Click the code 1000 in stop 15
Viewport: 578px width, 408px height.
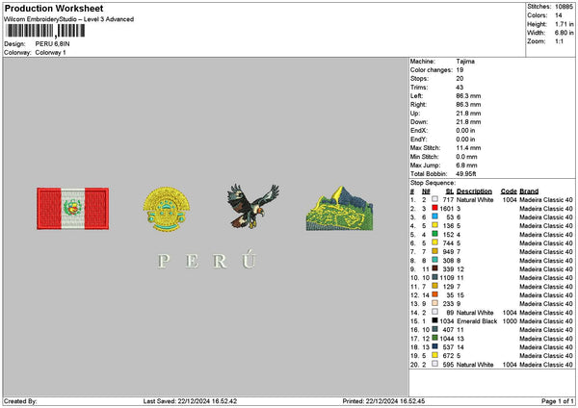(x=510, y=321)
